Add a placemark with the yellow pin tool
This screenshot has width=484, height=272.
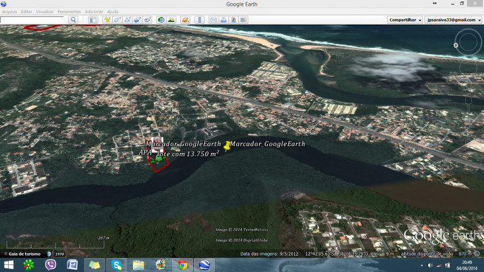[107, 20]
